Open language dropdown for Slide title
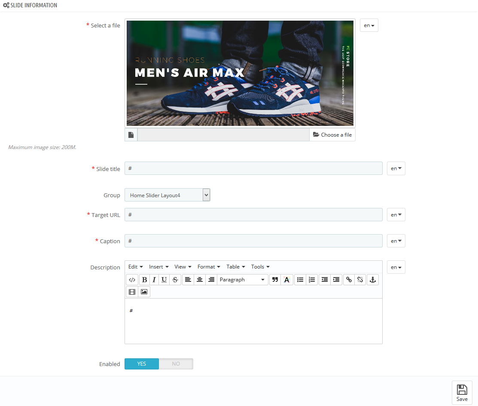This screenshot has width=478, height=406. pos(396,168)
